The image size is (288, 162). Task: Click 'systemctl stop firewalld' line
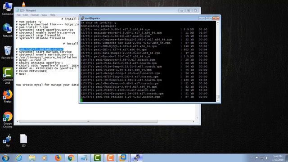[38, 36]
